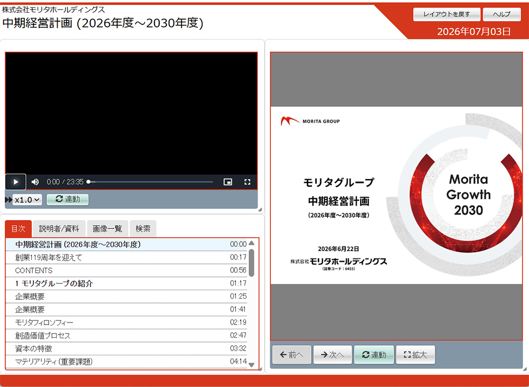Jump to 創業119周年を迎えて chapter
This screenshot has width=529, height=387.
coord(126,257)
